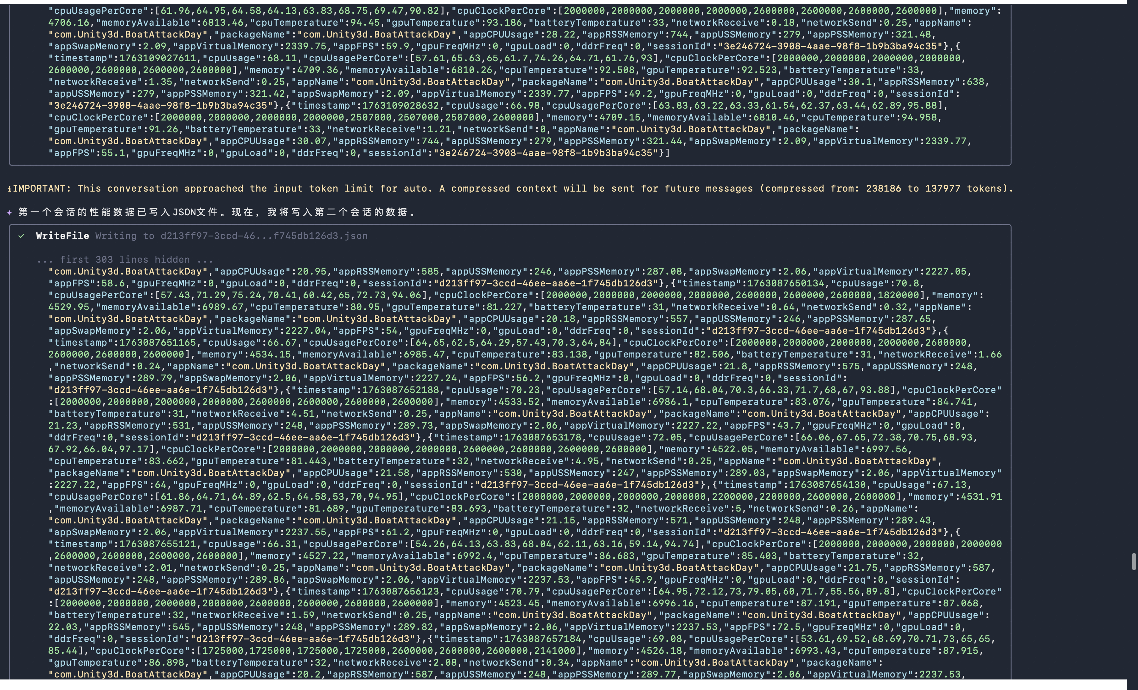Click the WriteFile tool label
This screenshot has height=690, width=1138.
coord(62,236)
